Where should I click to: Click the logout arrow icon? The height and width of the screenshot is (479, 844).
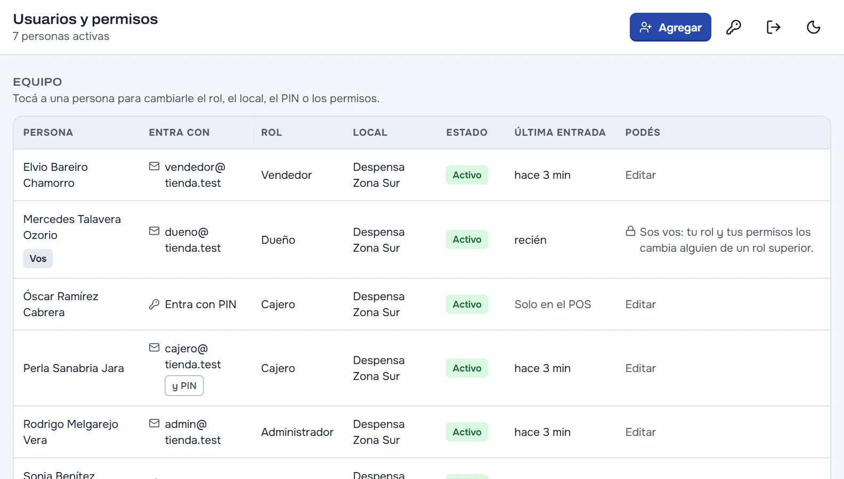774,27
